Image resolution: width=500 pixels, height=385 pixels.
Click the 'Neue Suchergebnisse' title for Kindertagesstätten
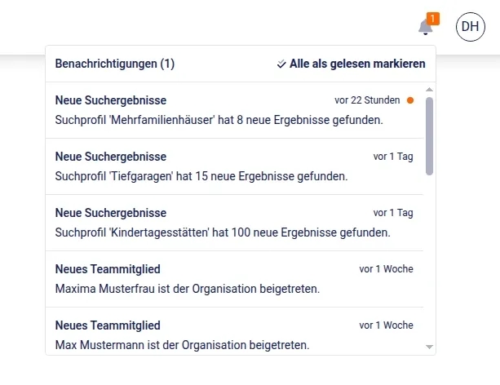[111, 212]
